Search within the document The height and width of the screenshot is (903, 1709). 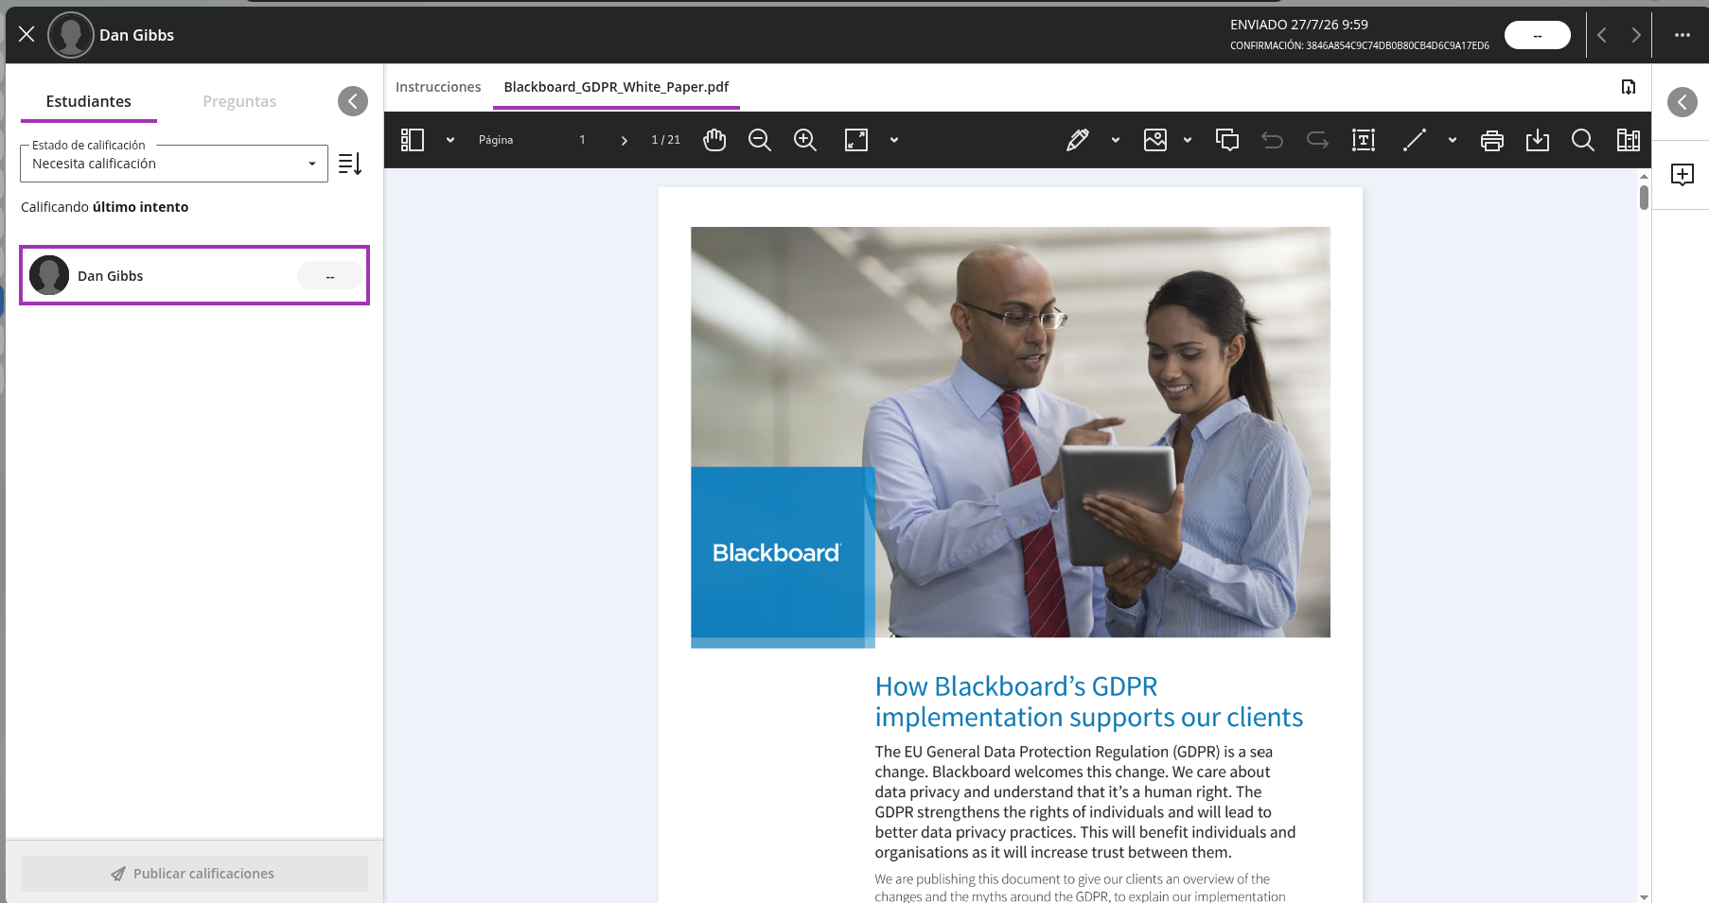click(1583, 140)
